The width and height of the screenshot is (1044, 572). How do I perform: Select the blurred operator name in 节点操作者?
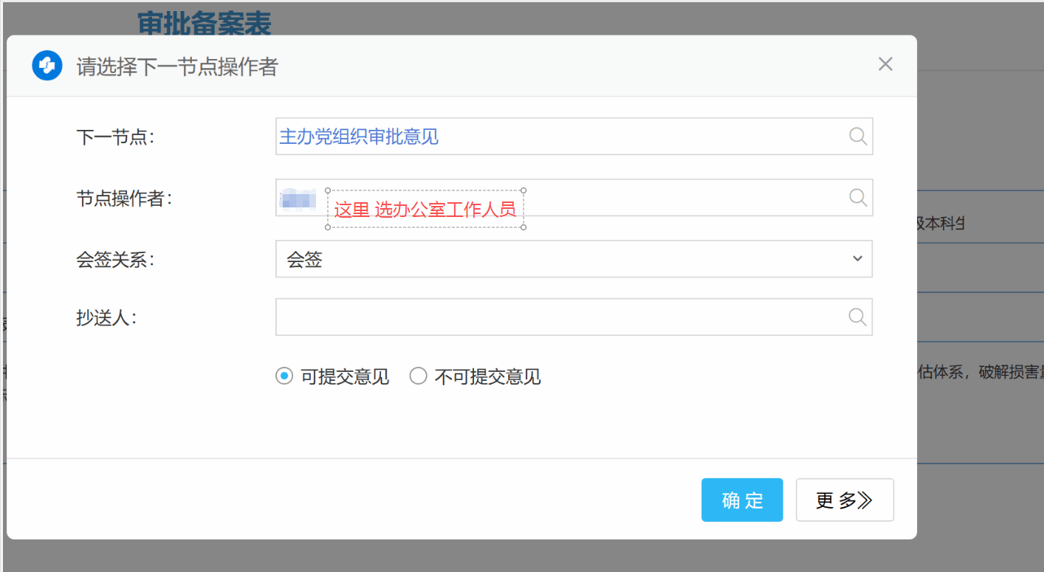click(x=298, y=199)
